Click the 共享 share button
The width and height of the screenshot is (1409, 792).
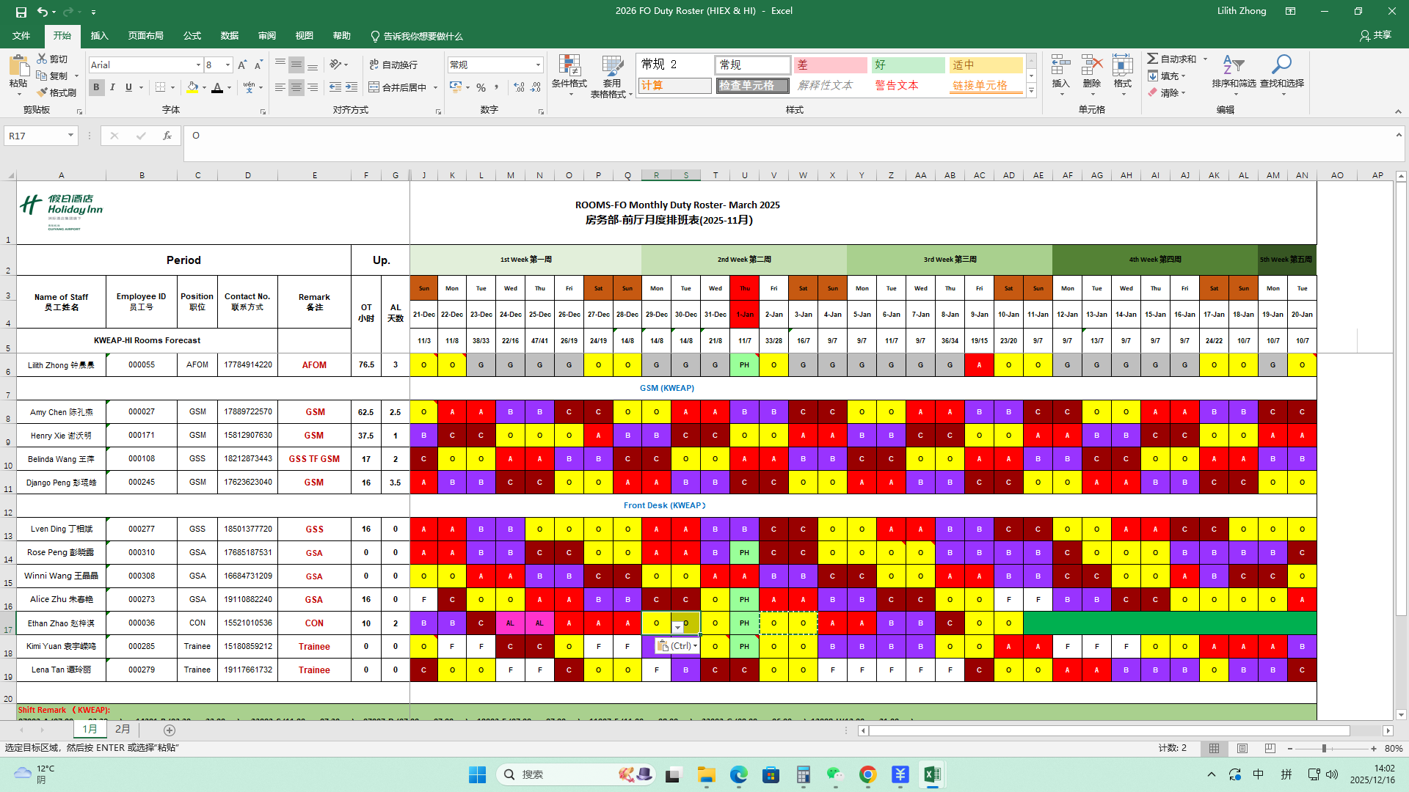(1375, 35)
